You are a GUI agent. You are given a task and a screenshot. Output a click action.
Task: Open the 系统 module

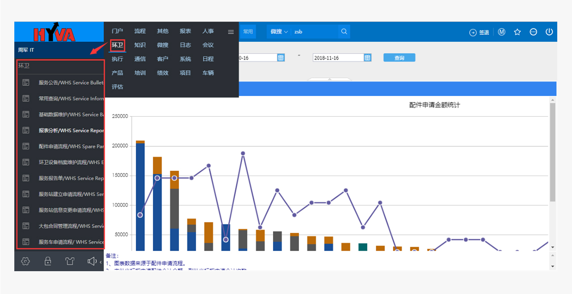(185, 59)
